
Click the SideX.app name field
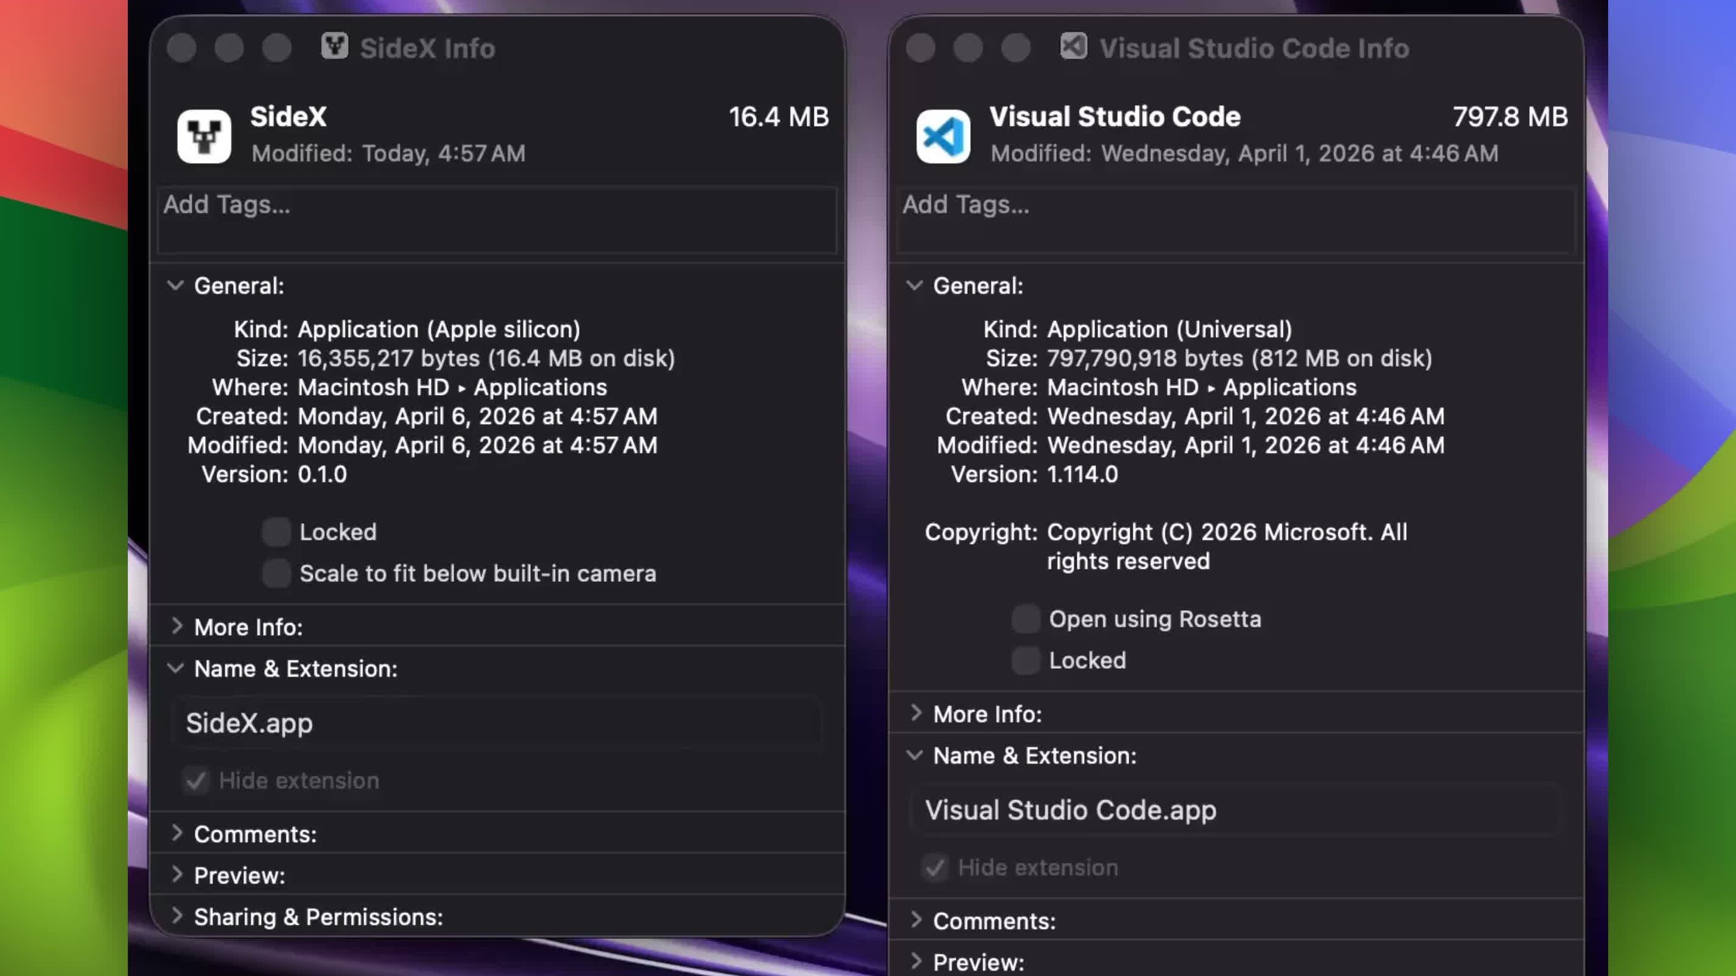click(497, 723)
